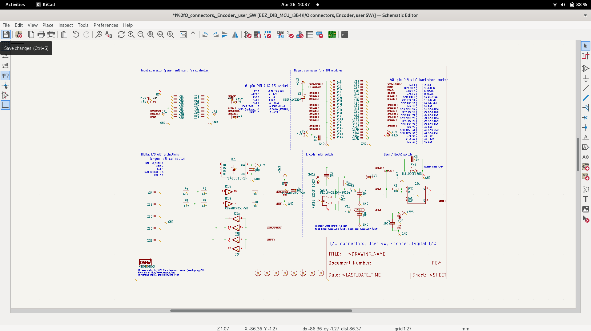Pick the Add Junction tool
This screenshot has width=591, height=331.
[585, 127]
